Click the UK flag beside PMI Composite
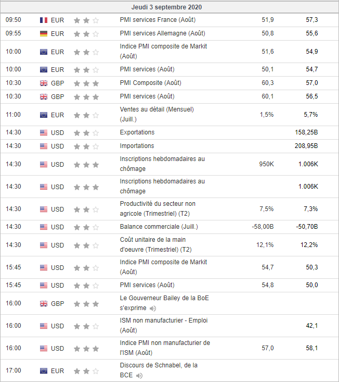Screen dimensions: 339x382 click(44, 83)
